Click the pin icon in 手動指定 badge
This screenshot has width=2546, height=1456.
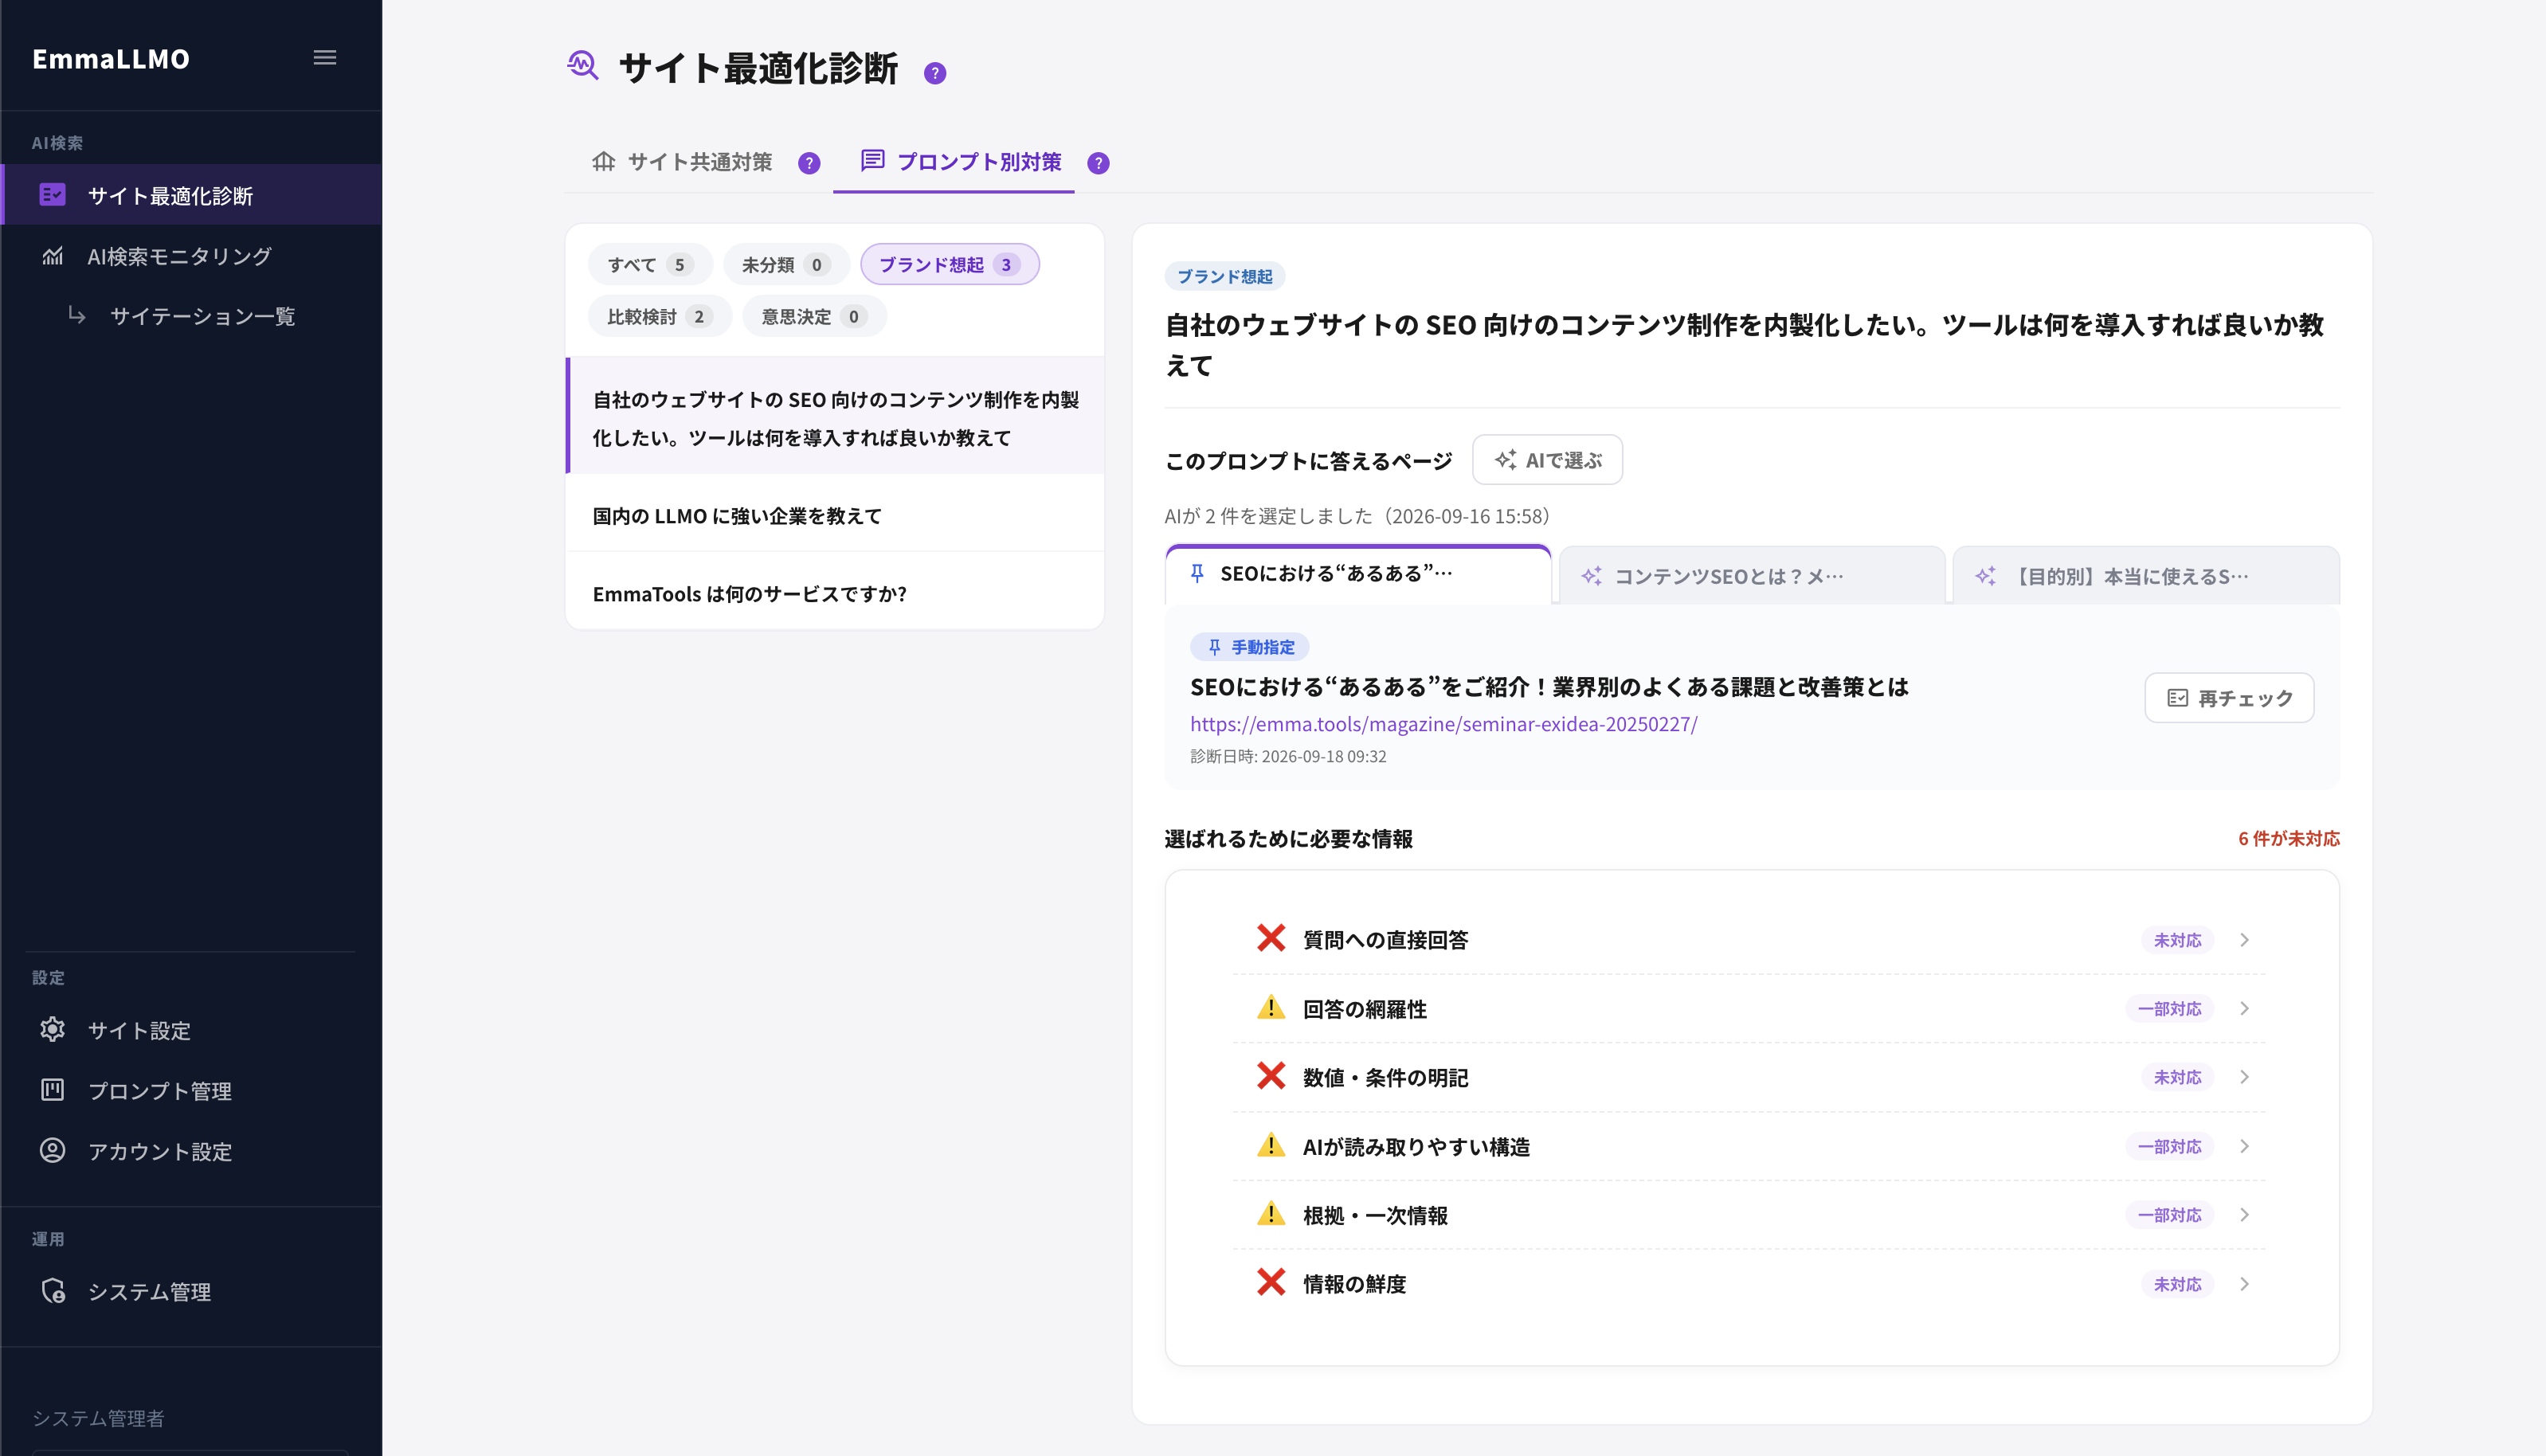(x=1214, y=647)
